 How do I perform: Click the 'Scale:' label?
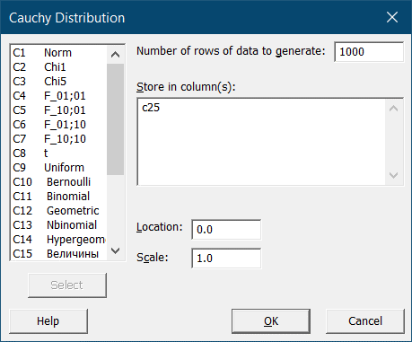click(x=153, y=258)
